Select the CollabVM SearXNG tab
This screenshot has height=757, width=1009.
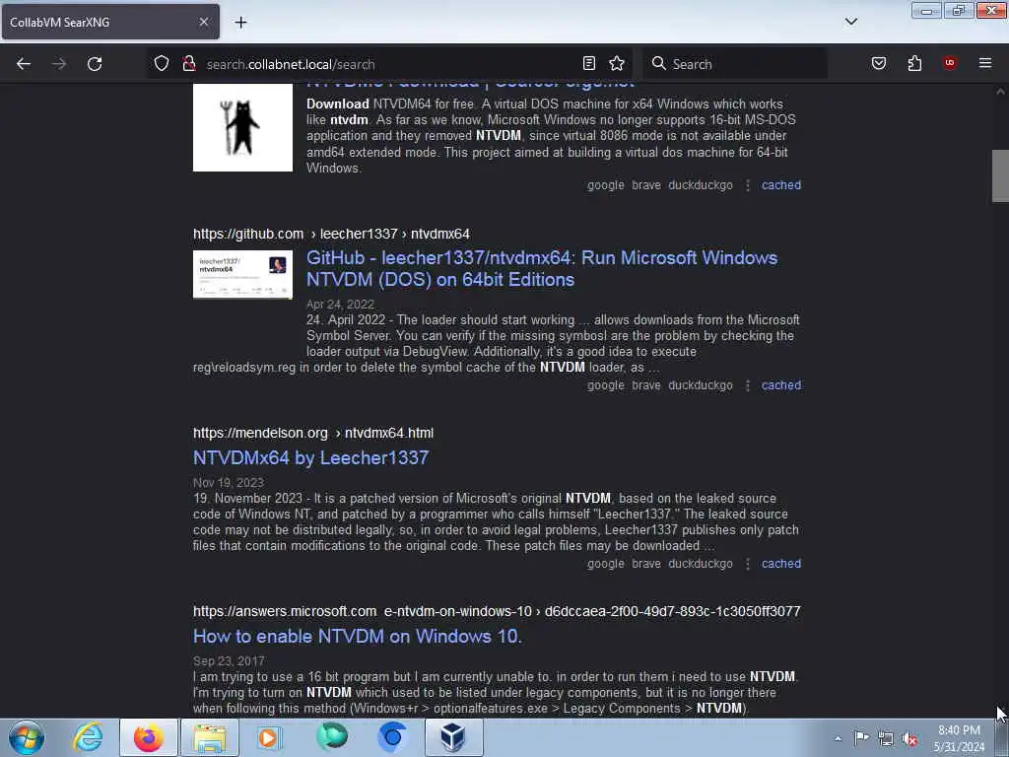click(x=110, y=22)
